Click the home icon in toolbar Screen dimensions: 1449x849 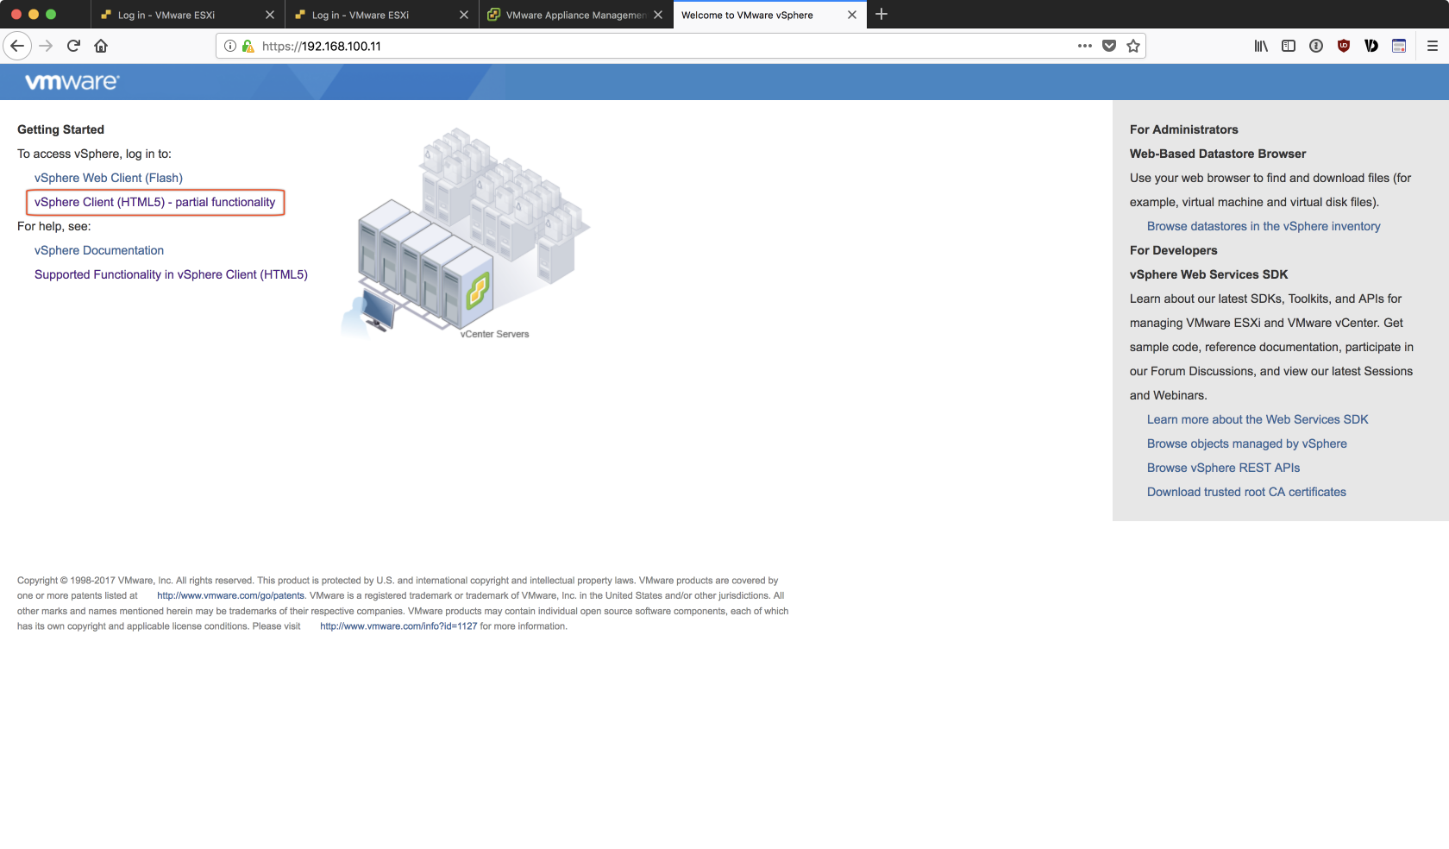point(101,46)
